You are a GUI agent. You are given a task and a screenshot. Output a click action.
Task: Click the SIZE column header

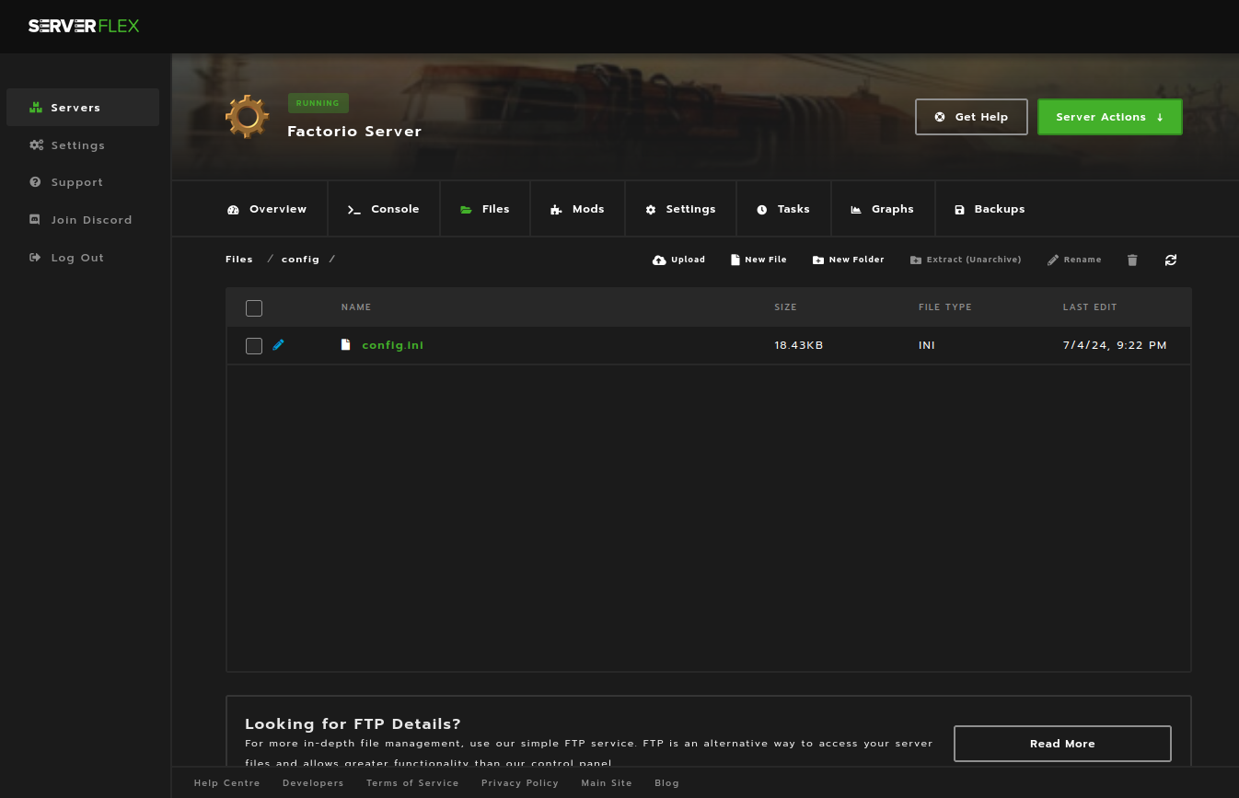[786, 307]
